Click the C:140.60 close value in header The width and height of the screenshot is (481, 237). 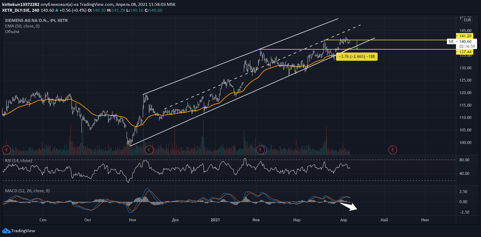(x=154, y=10)
